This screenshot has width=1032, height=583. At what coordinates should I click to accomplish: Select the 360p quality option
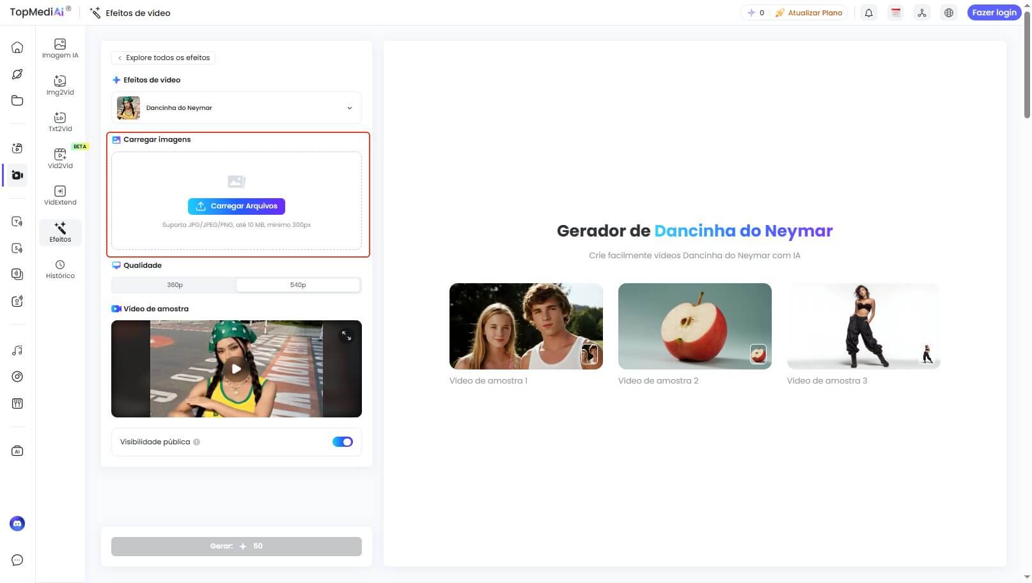click(x=174, y=284)
